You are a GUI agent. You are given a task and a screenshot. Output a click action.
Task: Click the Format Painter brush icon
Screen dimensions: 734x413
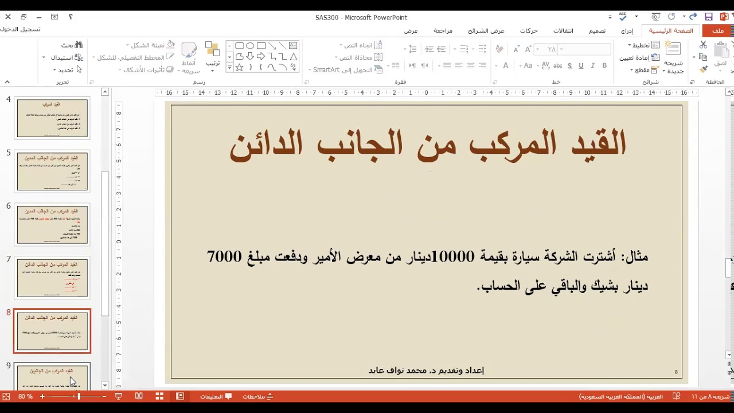pyautogui.click(x=704, y=69)
